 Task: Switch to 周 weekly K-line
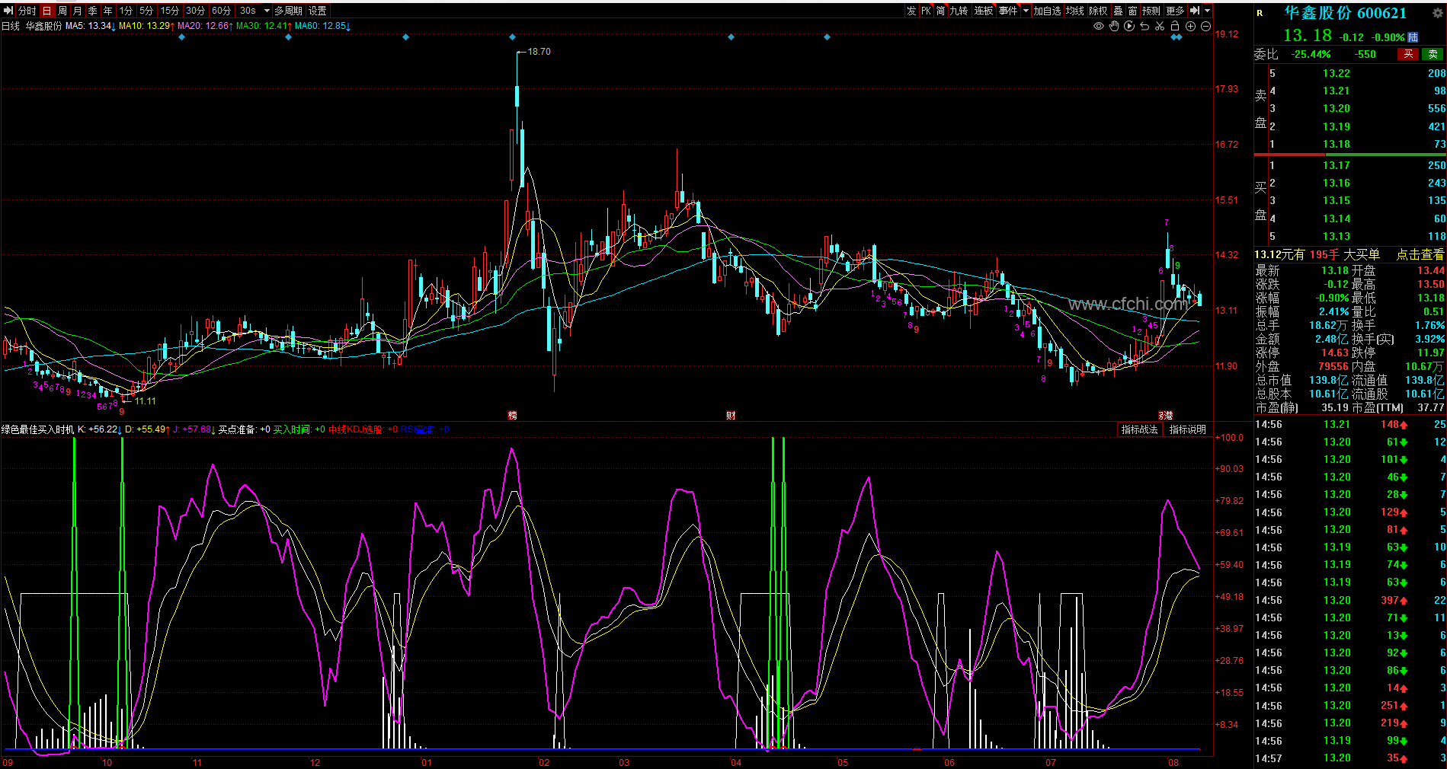(62, 11)
